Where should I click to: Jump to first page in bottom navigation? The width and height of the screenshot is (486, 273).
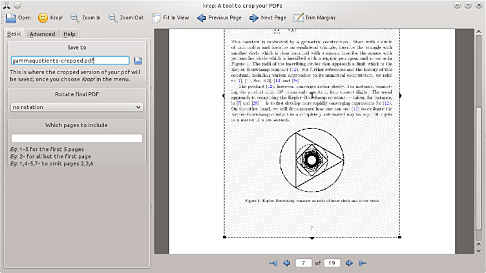(273, 263)
